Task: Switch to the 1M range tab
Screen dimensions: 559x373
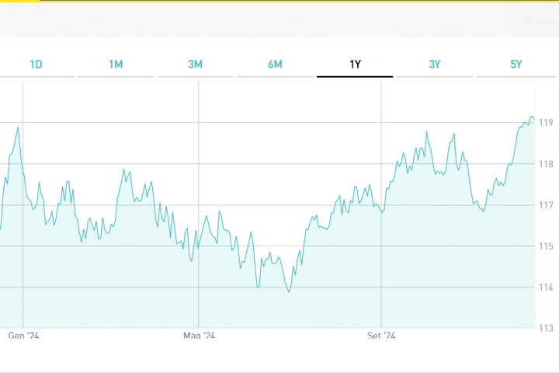Action: (116, 64)
